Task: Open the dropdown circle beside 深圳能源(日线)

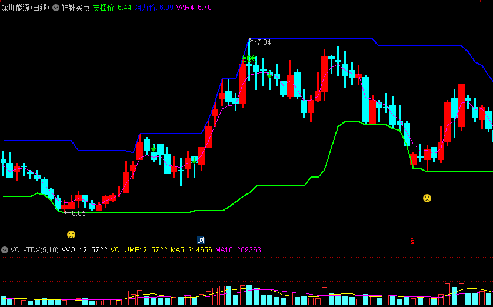Action: click(x=56, y=8)
